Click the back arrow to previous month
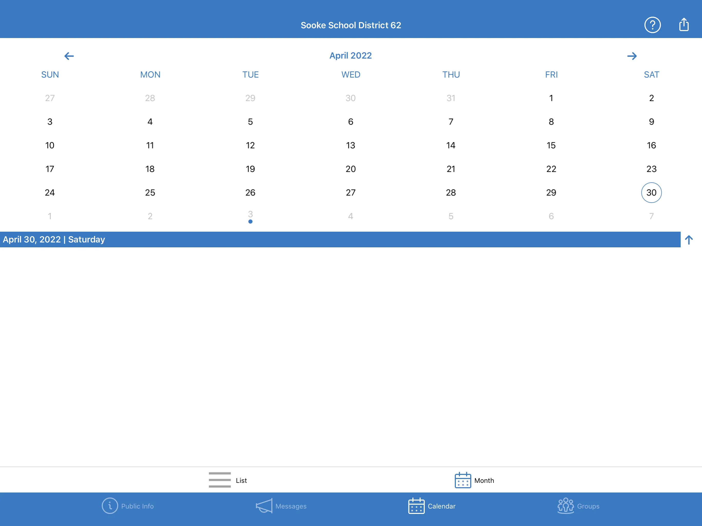The image size is (702, 526). point(69,55)
